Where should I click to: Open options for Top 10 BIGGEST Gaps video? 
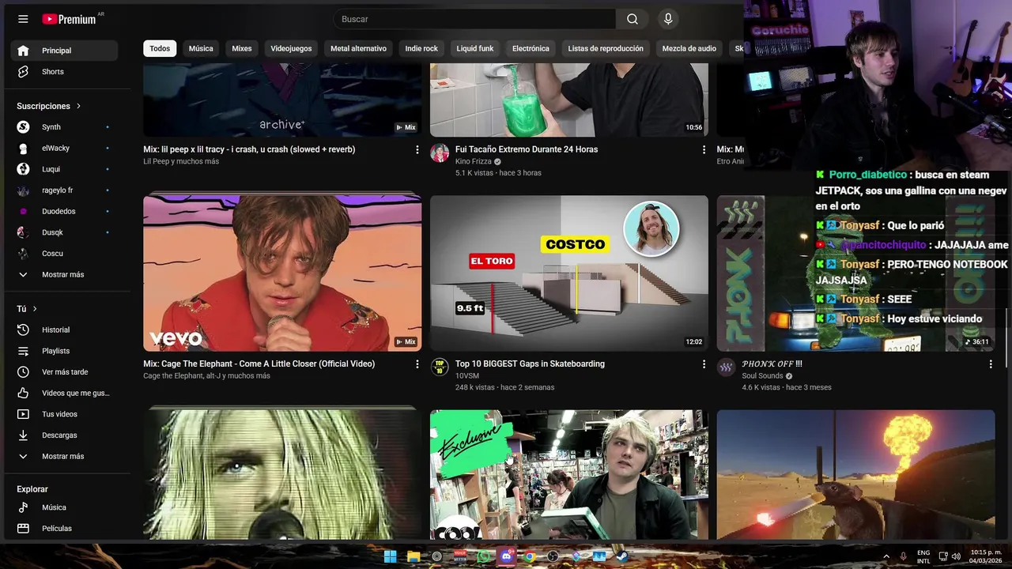tap(704, 364)
